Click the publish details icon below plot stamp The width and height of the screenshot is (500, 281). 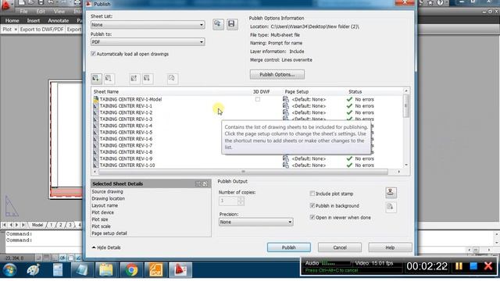coord(391,207)
